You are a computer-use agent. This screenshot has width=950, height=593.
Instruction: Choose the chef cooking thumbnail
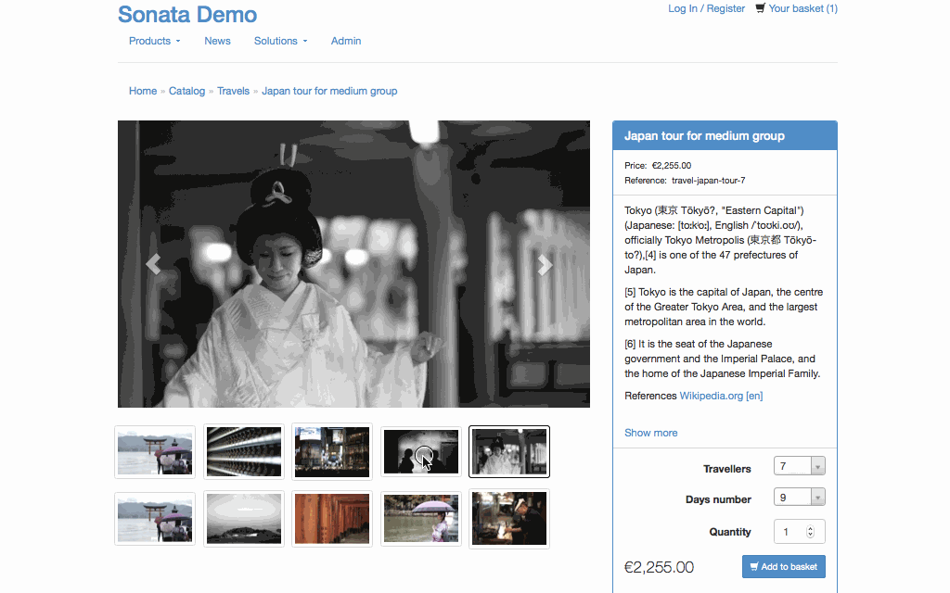[x=509, y=519]
